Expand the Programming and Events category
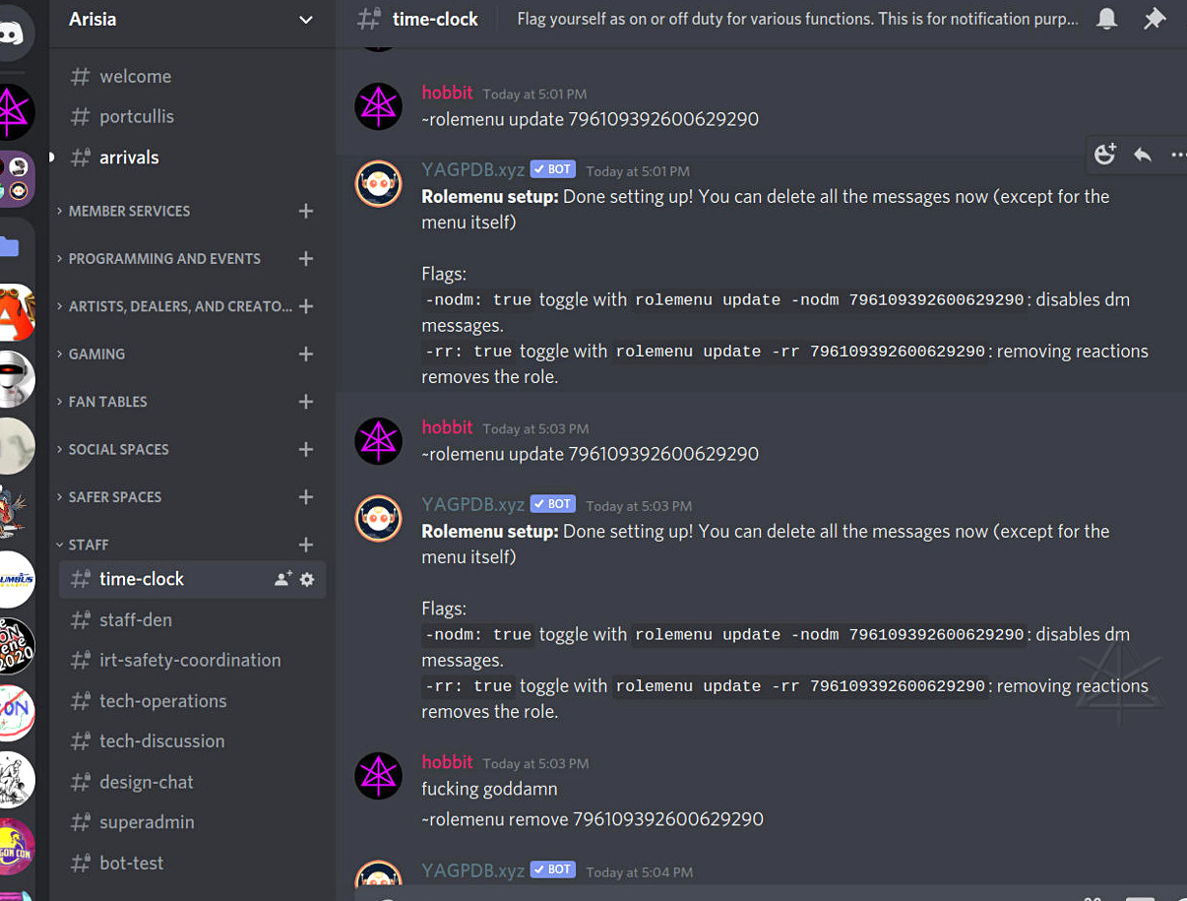This screenshot has height=901, width=1187. coord(164,259)
